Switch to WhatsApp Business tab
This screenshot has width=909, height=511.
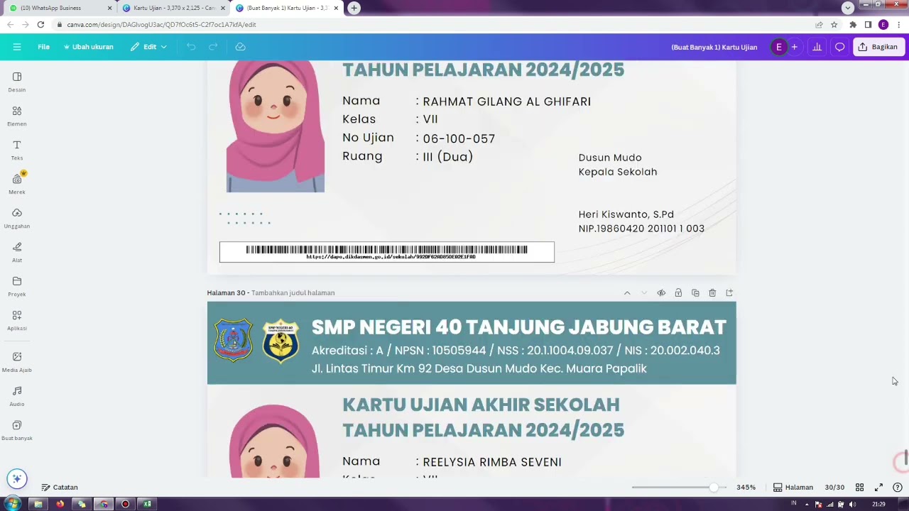[x=60, y=8]
